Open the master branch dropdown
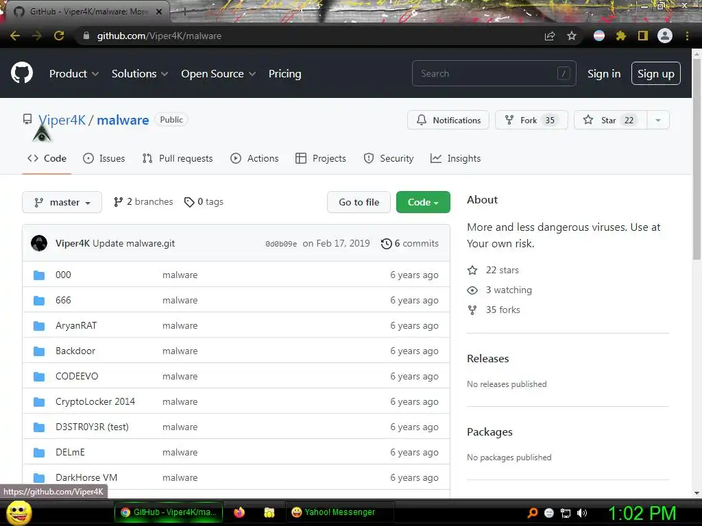 coord(62,202)
